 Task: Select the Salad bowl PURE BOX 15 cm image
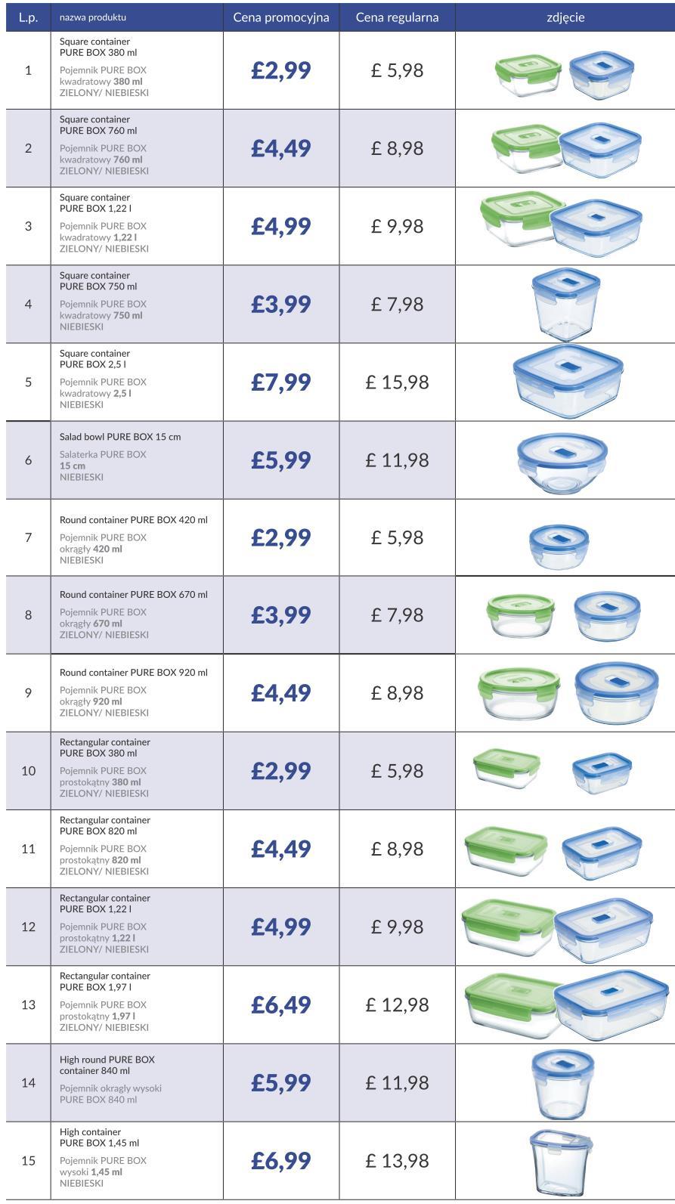coord(562,460)
